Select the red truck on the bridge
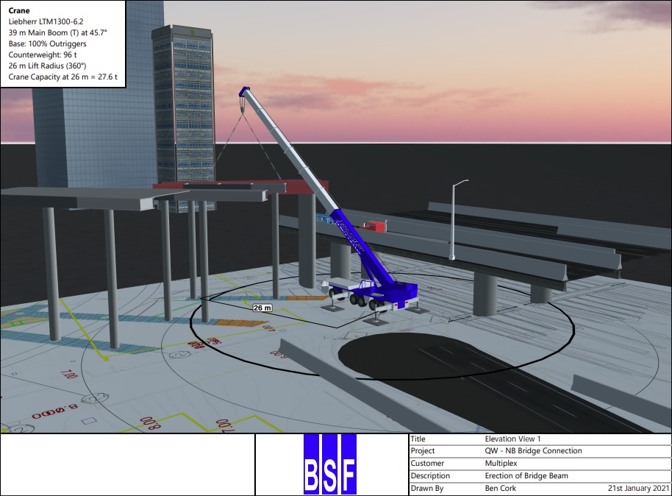 [x=375, y=226]
